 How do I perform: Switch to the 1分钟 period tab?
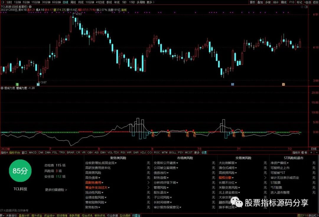[17, 2]
